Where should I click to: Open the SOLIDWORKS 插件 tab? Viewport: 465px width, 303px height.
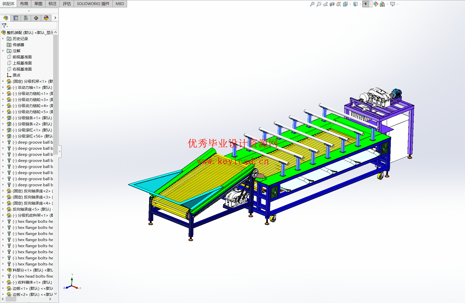point(93,4)
